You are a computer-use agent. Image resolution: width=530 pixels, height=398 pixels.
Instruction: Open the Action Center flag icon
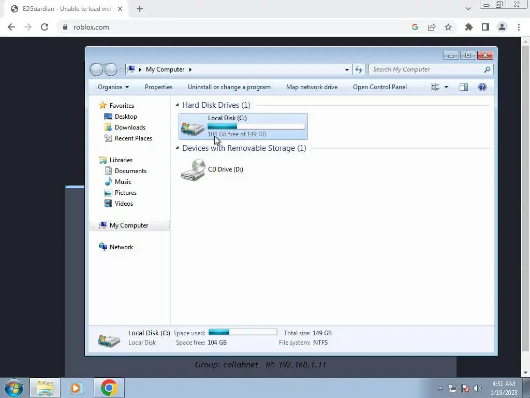click(x=465, y=388)
